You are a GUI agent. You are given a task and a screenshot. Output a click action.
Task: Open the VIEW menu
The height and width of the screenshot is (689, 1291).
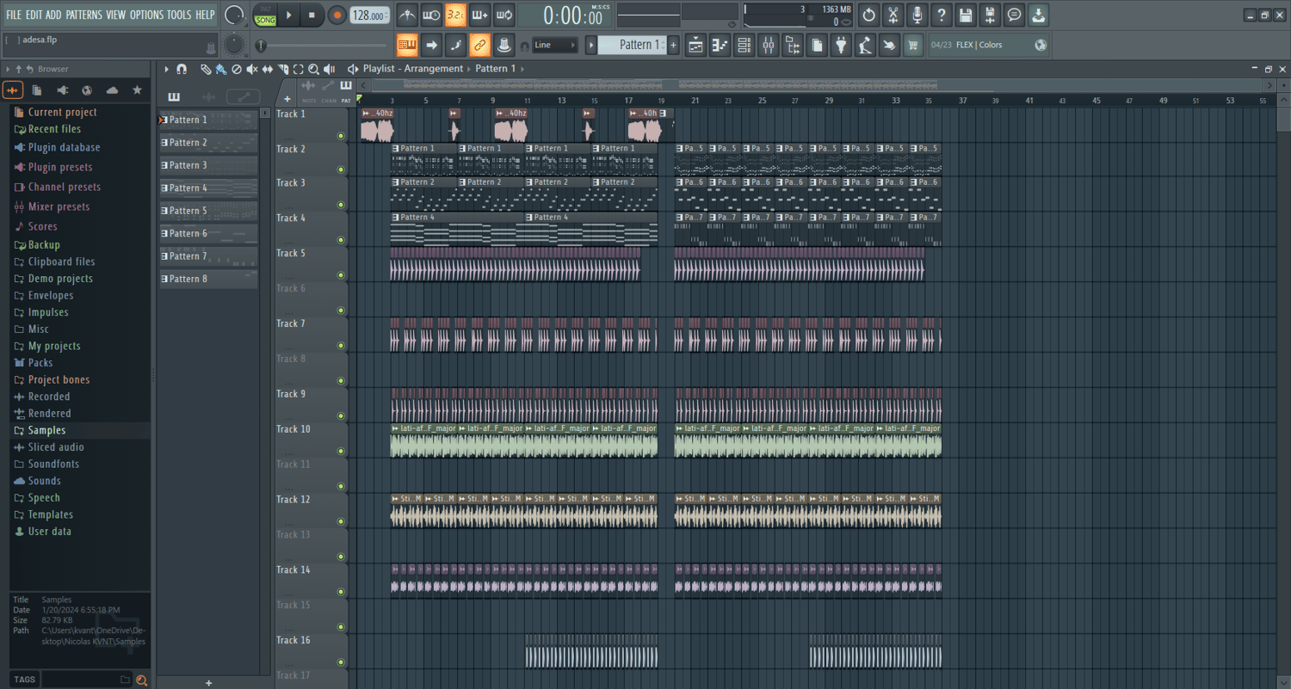coord(115,15)
